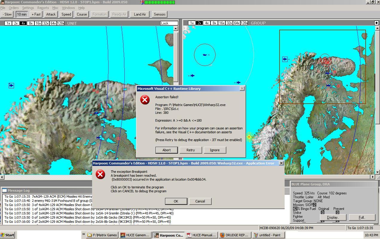The height and width of the screenshot is (239, 380).
Task: Click Ignore in the Assertion failed dialog
Action: pos(215,150)
